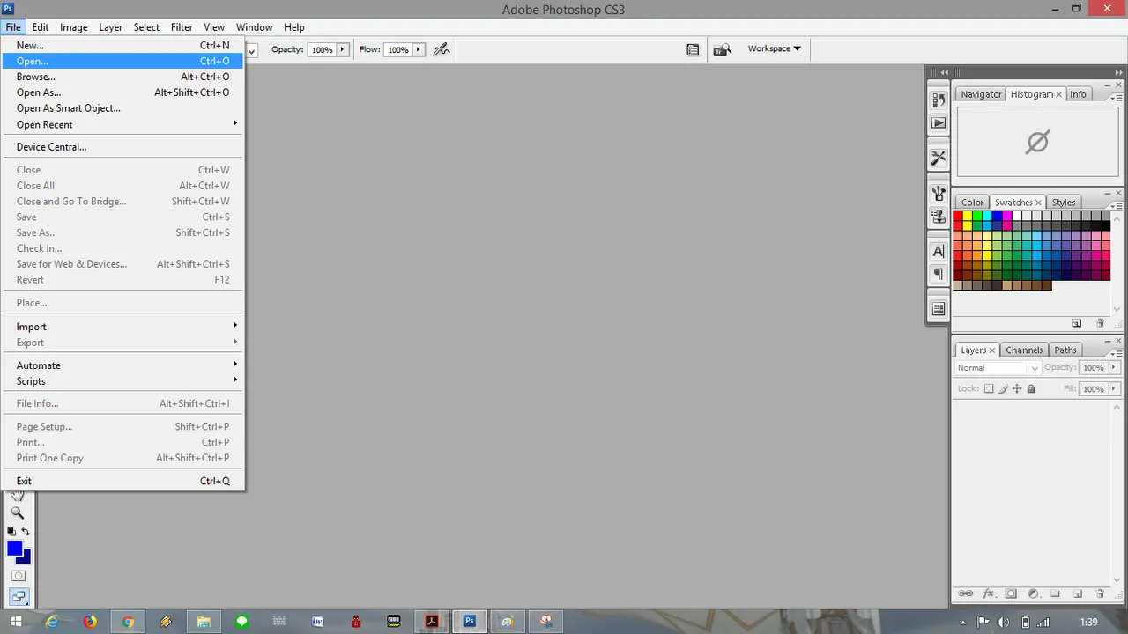This screenshot has width=1128, height=634.
Task: Add layer style fx icon
Action: 989,593
